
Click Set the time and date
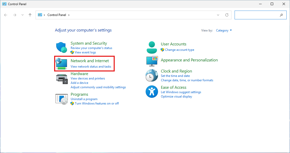175,76
